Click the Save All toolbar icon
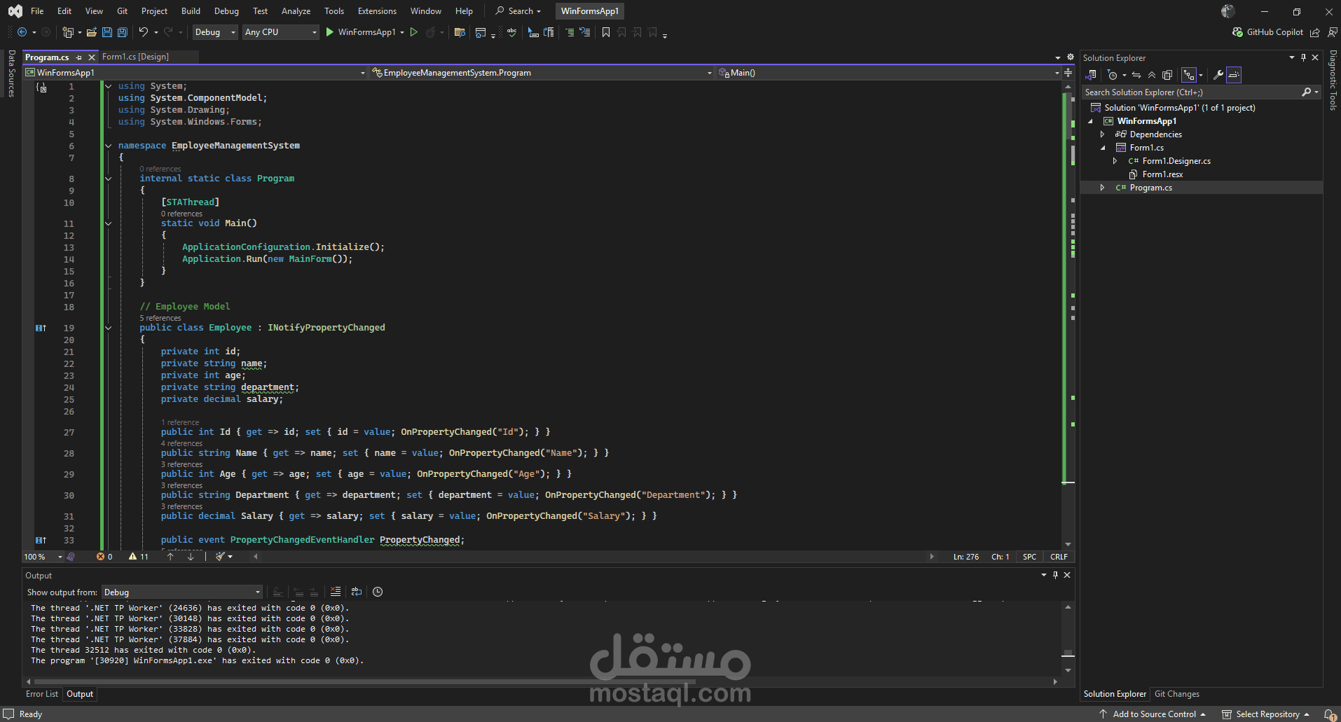The image size is (1341, 722). coord(123,32)
